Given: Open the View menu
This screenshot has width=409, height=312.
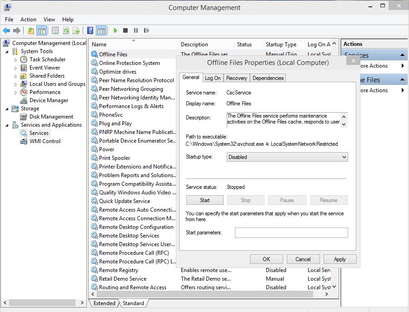Looking at the screenshot, I should 49,20.
